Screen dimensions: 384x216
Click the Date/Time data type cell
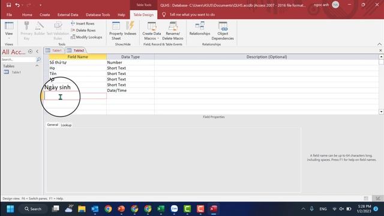click(130, 91)
